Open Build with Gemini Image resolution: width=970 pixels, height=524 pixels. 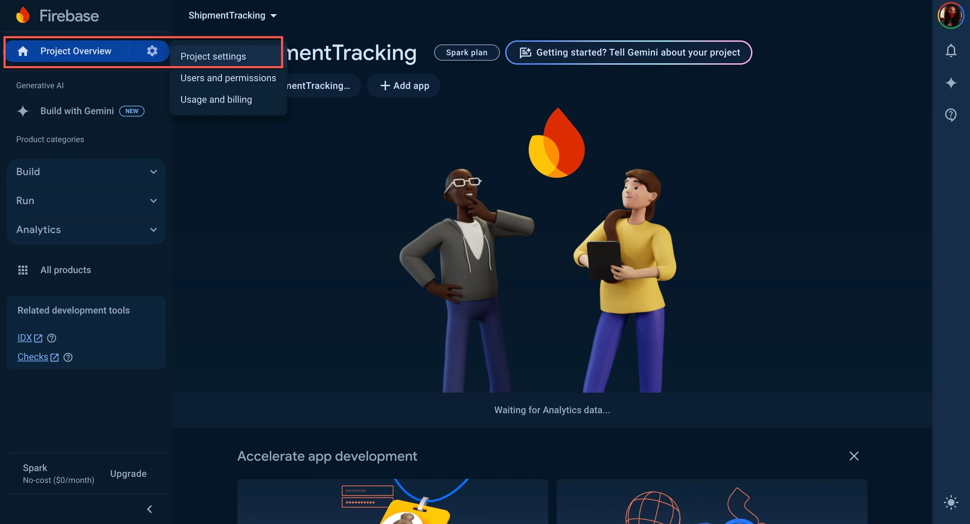(77, 111)
